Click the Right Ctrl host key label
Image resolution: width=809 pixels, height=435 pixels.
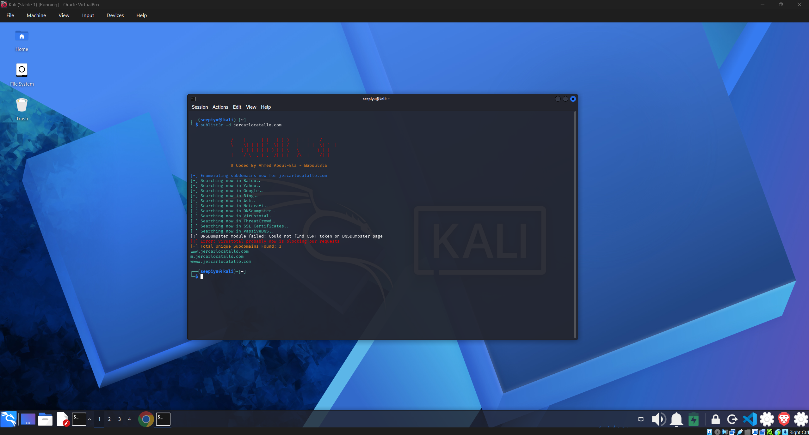[799, 432]
